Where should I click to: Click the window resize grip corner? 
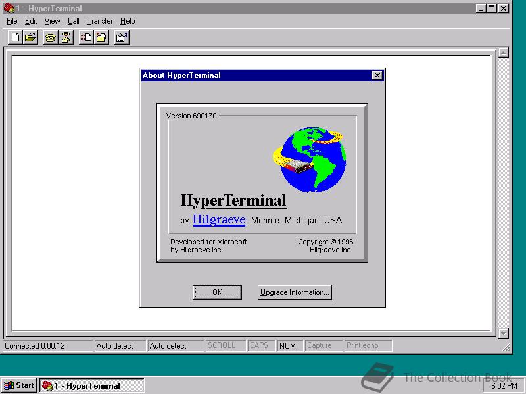tap(506, 348)
